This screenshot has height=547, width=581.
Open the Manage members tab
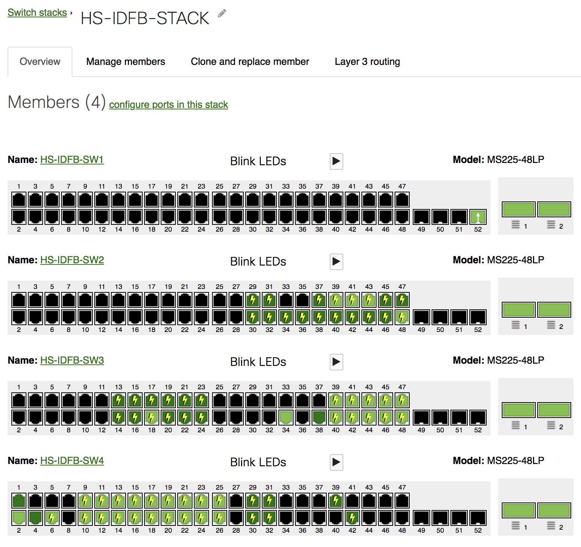coord(126,61)
